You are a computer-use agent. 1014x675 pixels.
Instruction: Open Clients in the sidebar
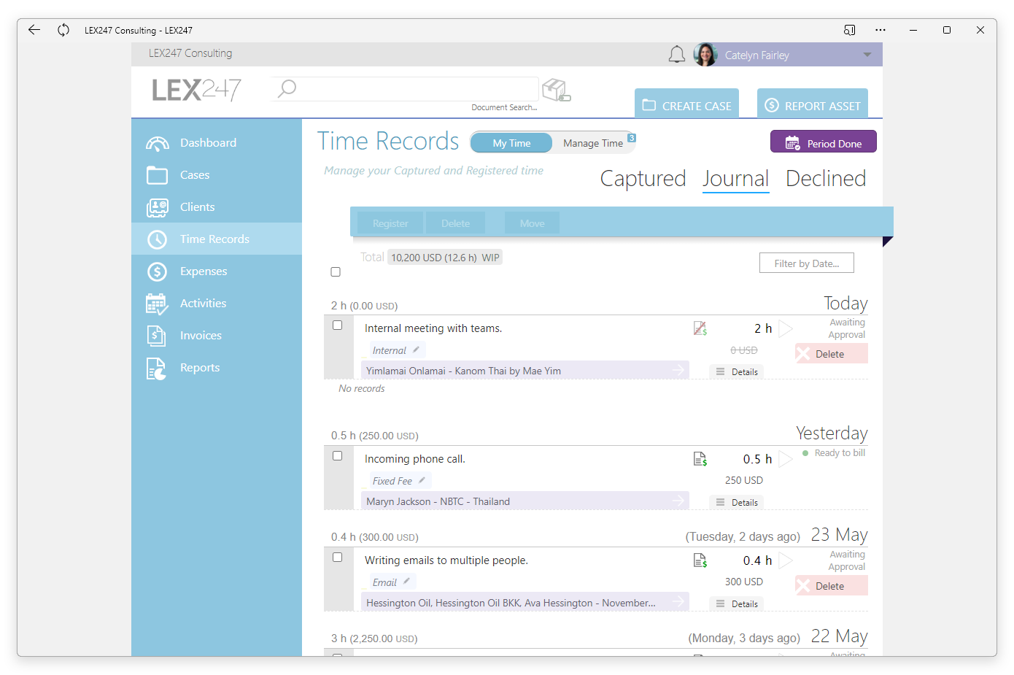pyautogui.click(x=217, y=207)
